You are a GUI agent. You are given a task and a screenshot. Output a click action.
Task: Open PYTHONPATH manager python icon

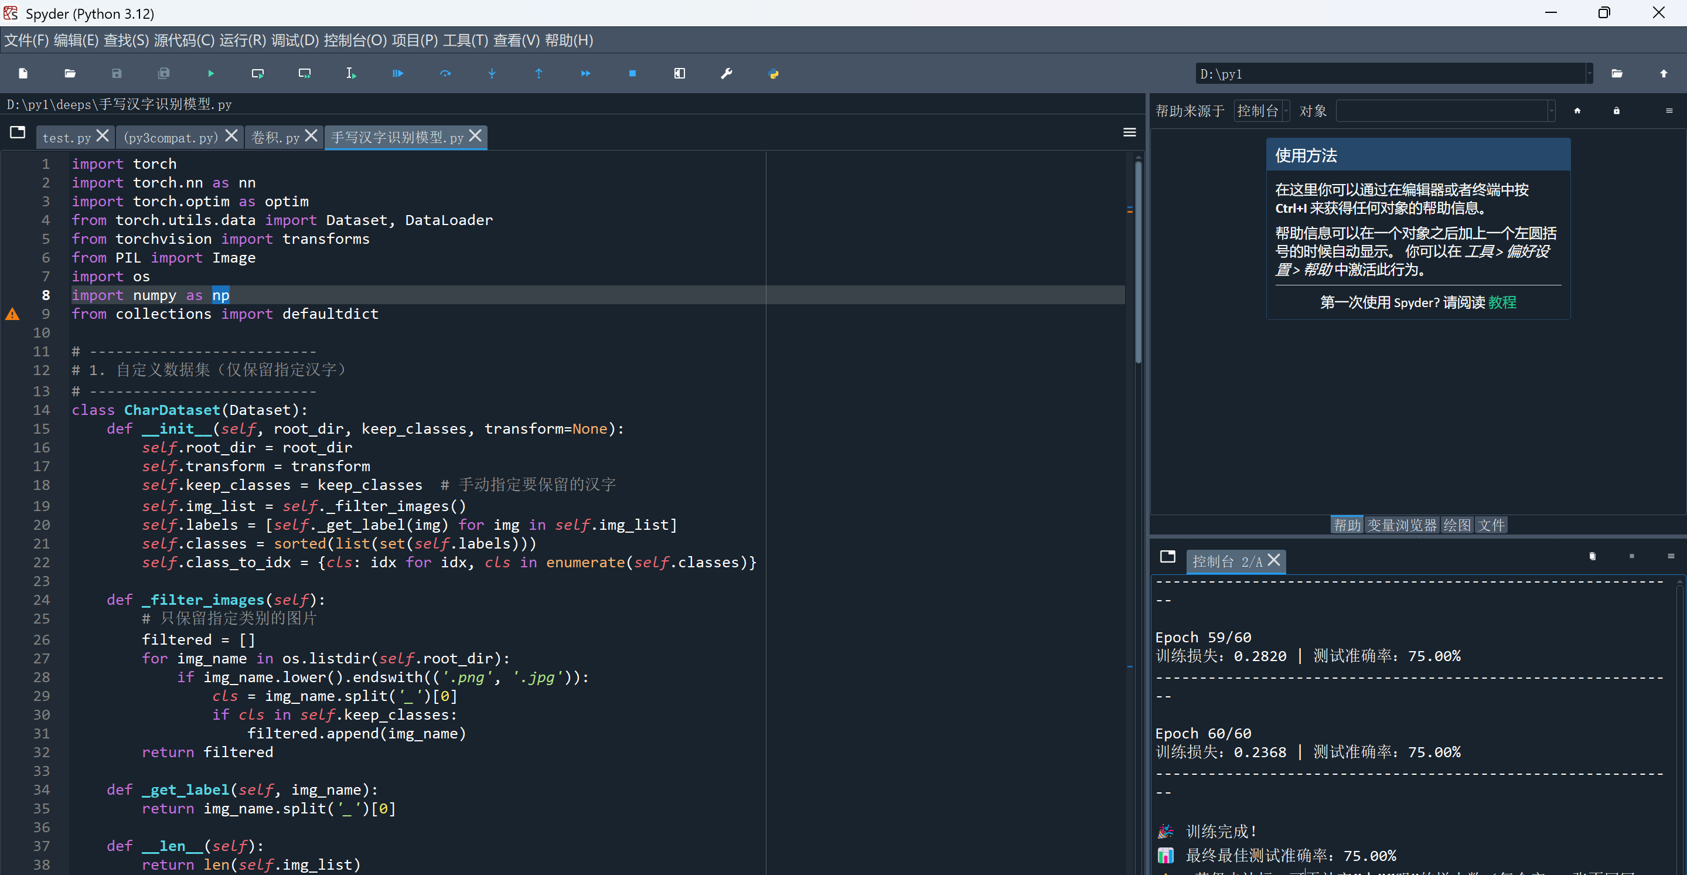pos(773,73)
